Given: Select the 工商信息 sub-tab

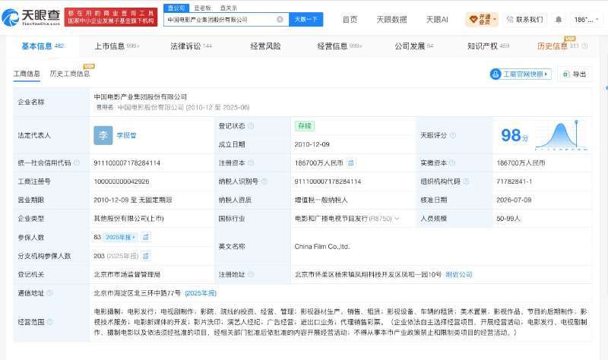Looking at the screenshot, I should [x=27, y=74].
